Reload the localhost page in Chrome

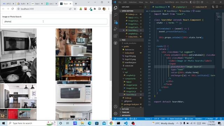click(13, 9)
